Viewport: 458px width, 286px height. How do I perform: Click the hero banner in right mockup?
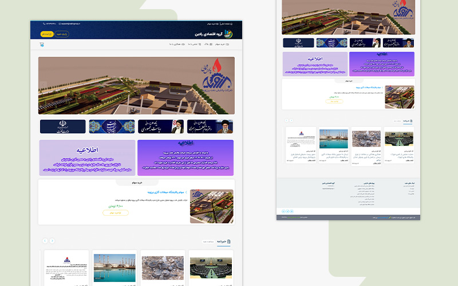pyautogui.click(x=349, y=17)
